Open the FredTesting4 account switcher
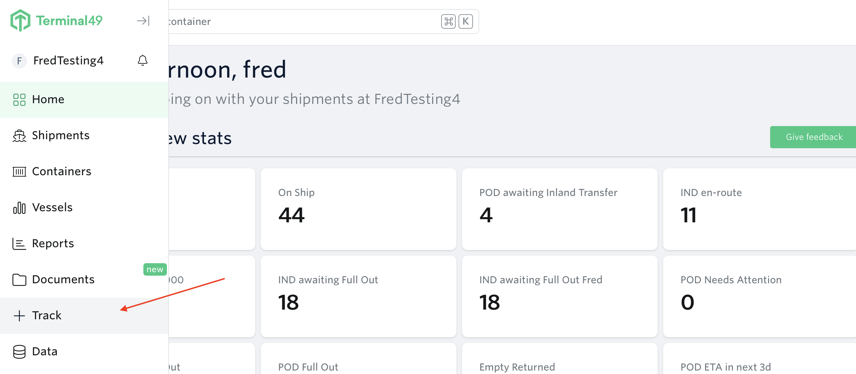 coord(68,61)
